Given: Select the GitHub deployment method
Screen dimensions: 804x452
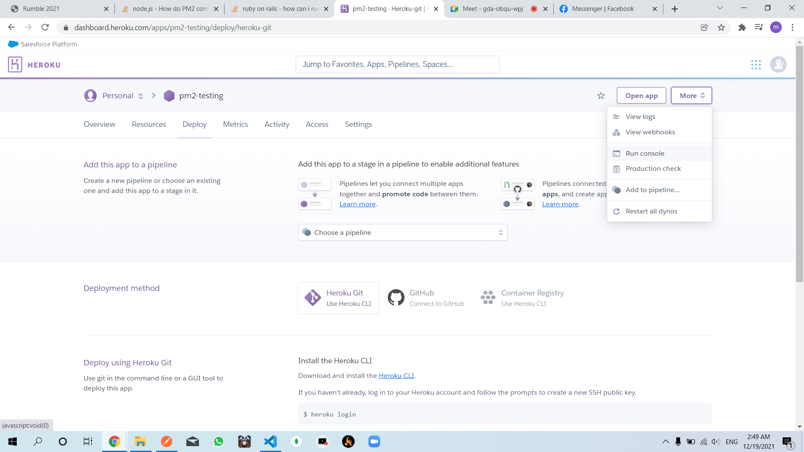Looking at the screenshot, I should (426, 298).
